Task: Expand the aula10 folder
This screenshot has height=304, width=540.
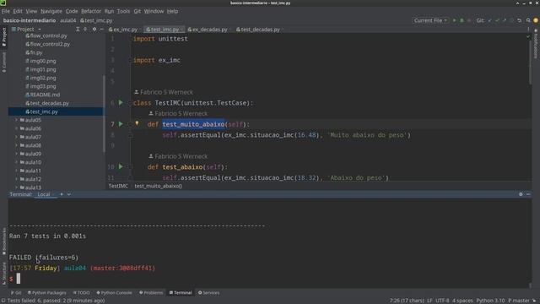Action: coord(16,162)
